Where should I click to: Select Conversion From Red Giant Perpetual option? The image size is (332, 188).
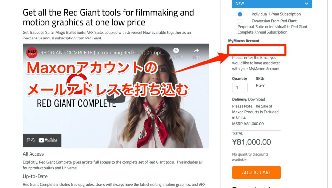tap(240, 21)
